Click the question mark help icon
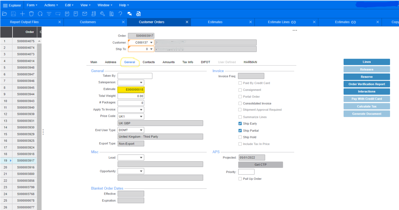Viewport: 399px width, 210px height. pos(120,14)
